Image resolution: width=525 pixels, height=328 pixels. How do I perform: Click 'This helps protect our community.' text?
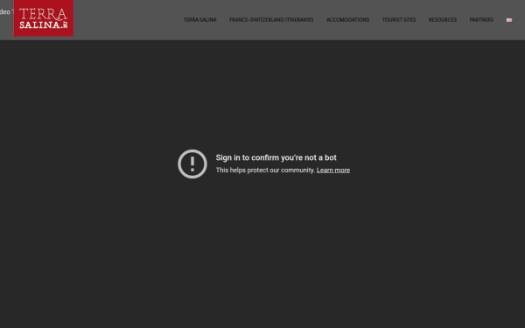point(265,170)
